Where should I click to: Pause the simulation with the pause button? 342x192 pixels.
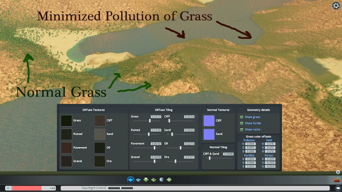pos(8,188)
